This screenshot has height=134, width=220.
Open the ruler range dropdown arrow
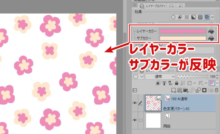pyautogui.click(x=206, y=83)
